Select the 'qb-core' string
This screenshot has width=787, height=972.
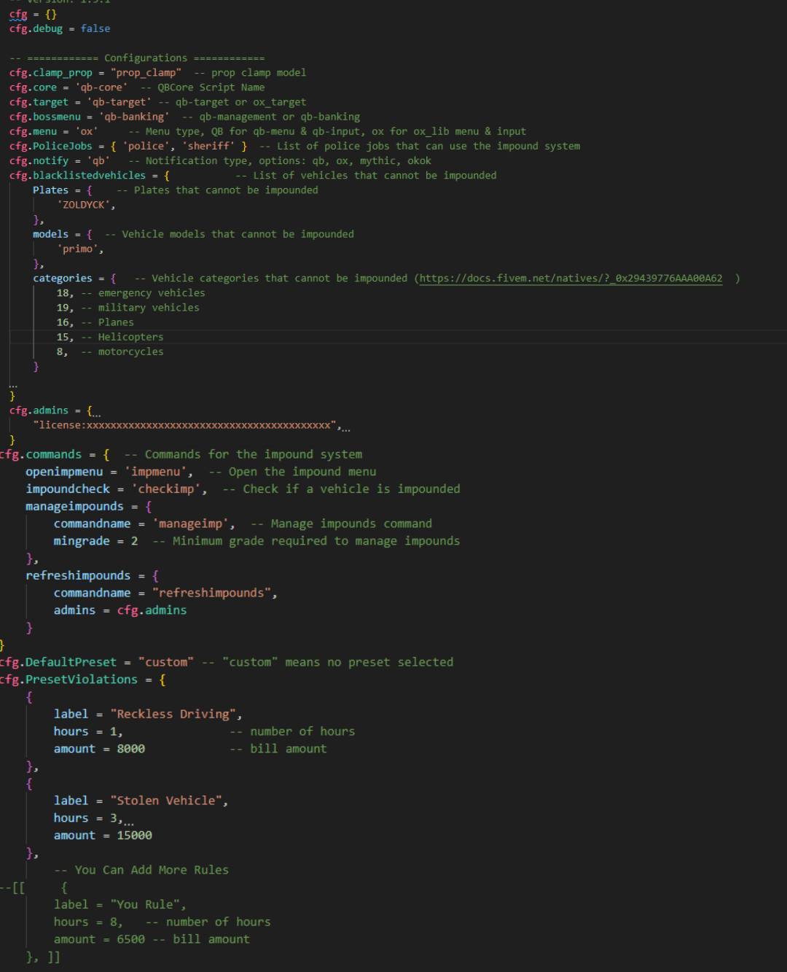tap(101, 88)
